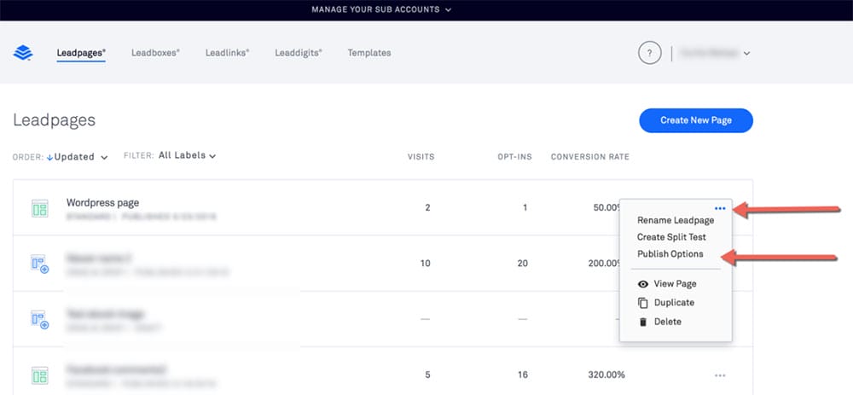Screen dimensions: 853x395
Task: Click the Leadpages logo icon
Action: (23, 53)
